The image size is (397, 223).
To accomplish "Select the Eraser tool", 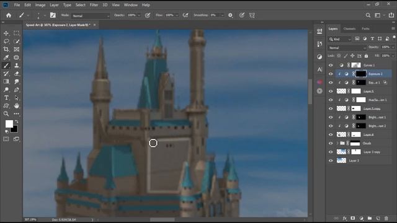I will (17, 74).
